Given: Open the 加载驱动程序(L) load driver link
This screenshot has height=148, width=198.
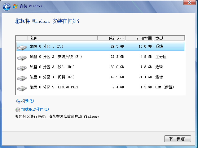Looking at the screenshot, I should click(x=35, y=109).
